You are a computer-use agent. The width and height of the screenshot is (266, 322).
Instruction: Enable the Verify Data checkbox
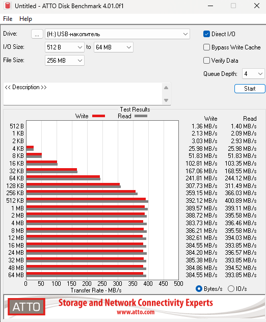coord(206,61)
